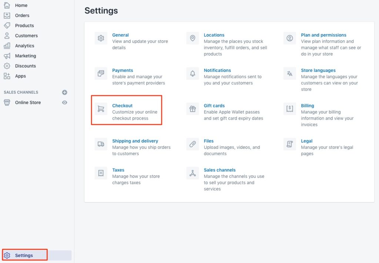Click the Customers person icon
The height and width of the screenshot is (263, 379).
(7, 36)
